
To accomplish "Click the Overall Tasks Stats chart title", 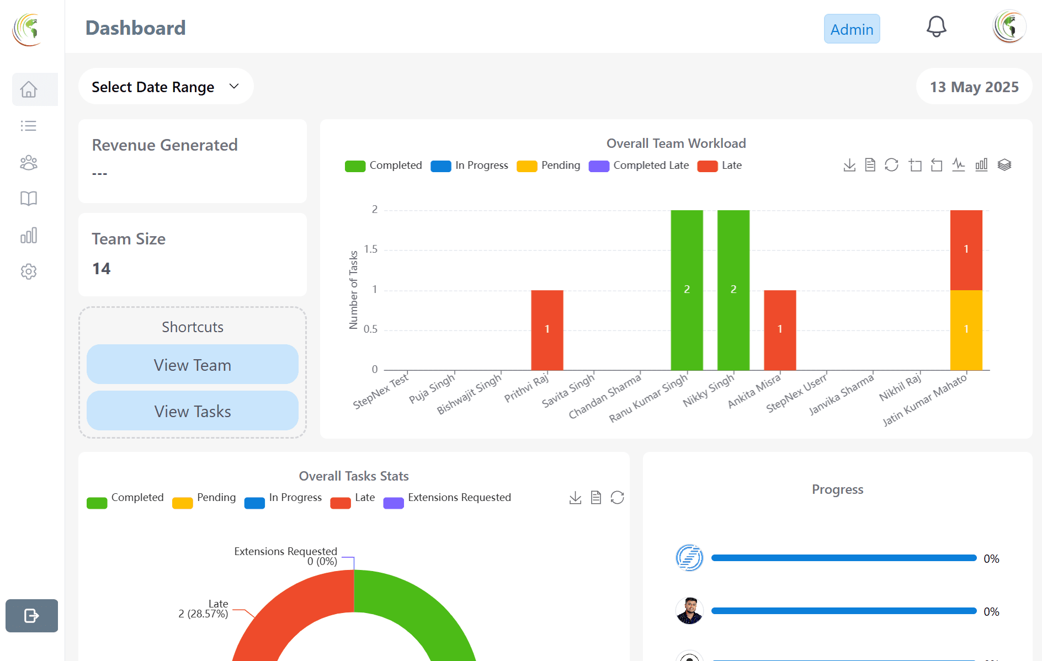I will tap(354, 476).
